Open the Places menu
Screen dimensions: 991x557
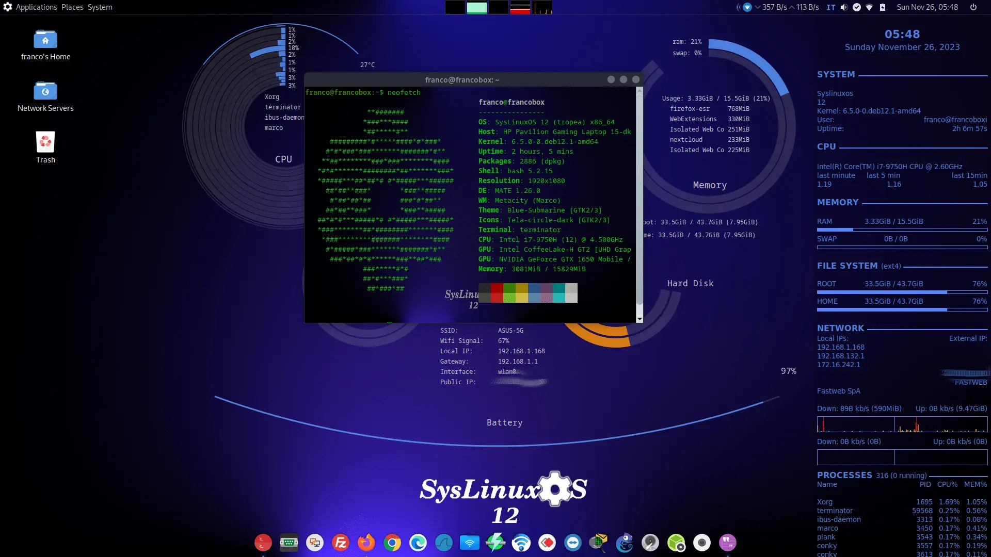click(72, 7)
